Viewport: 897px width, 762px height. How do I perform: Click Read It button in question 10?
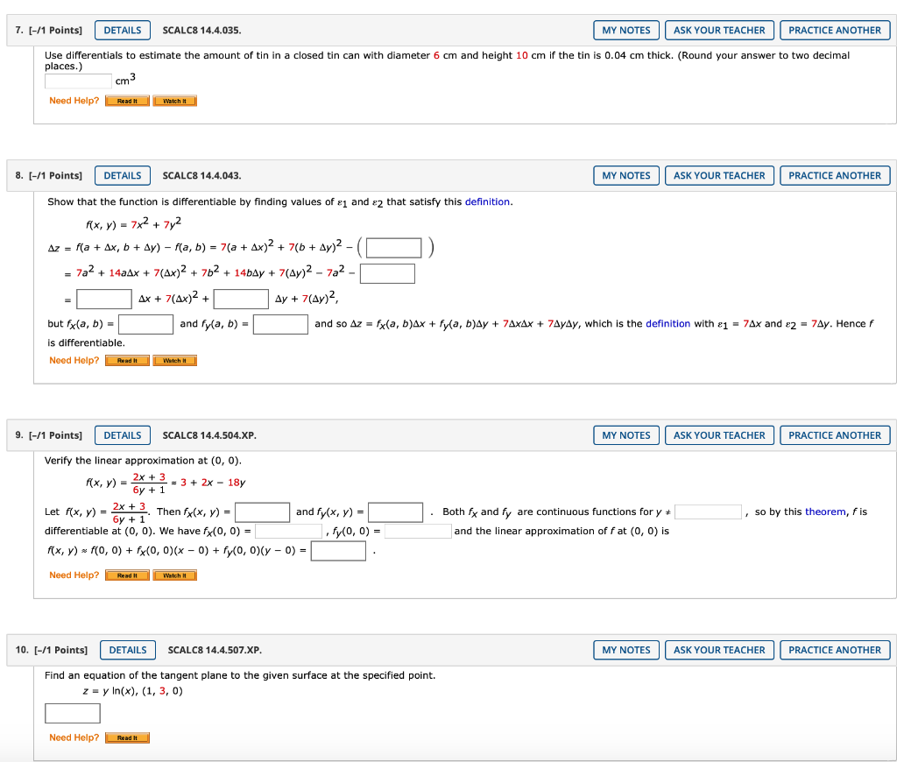[x=127, y=738]
